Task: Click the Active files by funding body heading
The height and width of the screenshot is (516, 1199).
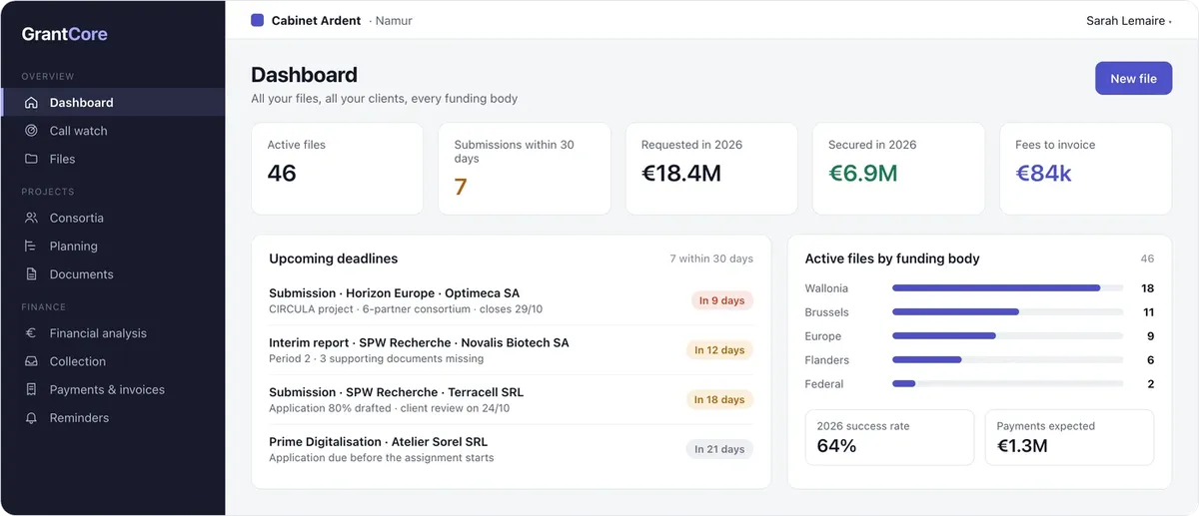Action: (x=892, y=258)
